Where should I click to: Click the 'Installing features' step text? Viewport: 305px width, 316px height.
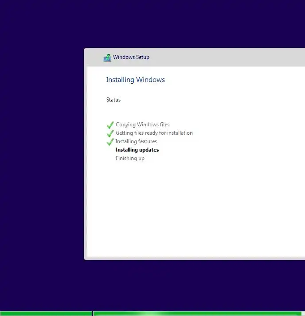(x=136, y=141)
